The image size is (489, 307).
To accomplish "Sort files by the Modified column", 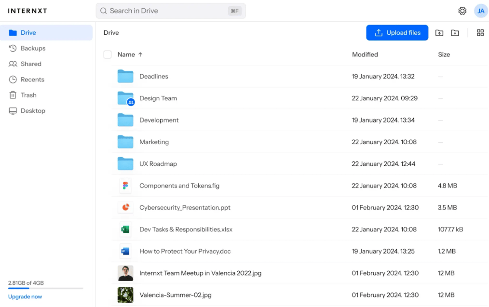I will 365,54.
